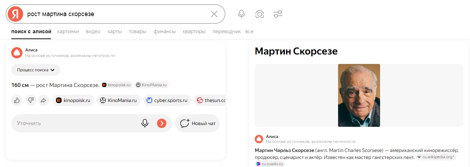The width and height of the screenshot is (470, 167).
Task: Clear the search query with the X icon
Action: click(214, 14)
